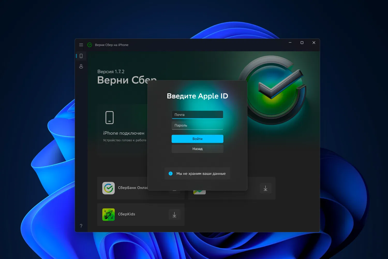Click the iPhone подключен status text
Screen dimensions: 388x259
coord(124,133)
